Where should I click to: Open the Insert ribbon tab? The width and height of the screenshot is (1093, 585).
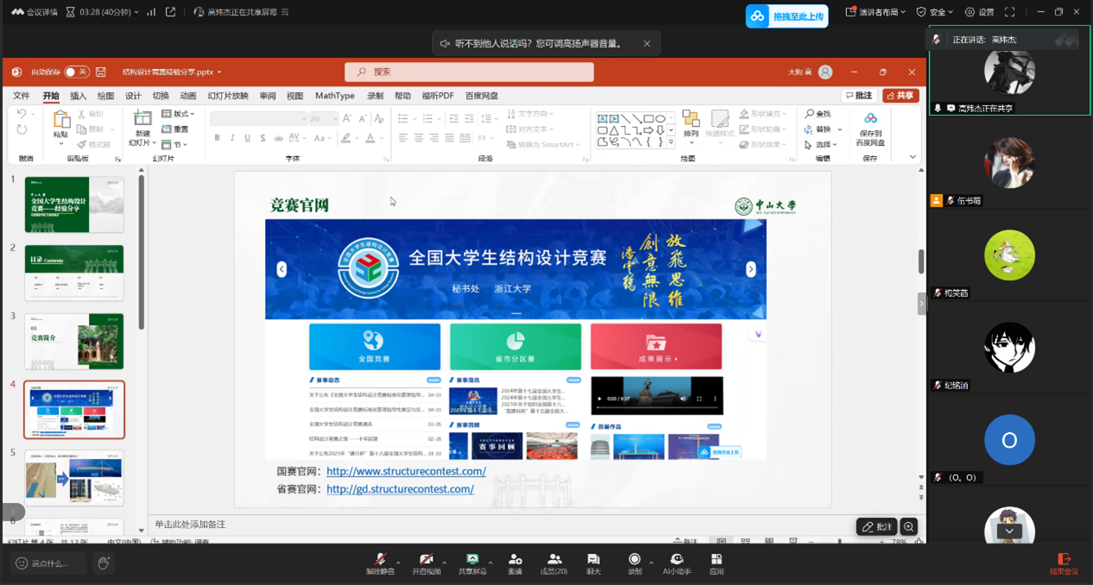click(x=78, y=96)
